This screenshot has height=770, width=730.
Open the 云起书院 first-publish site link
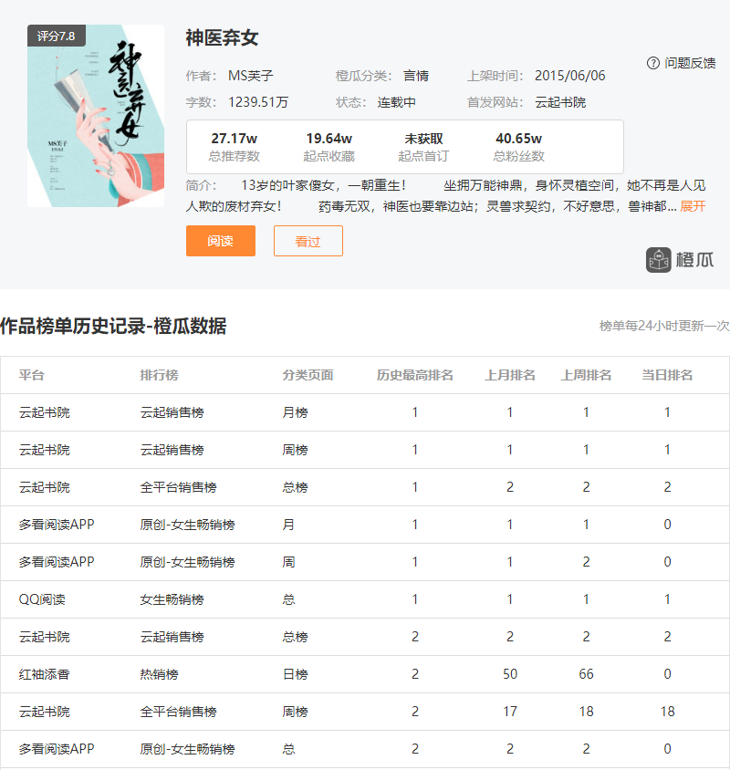click(x=560, y=102)
